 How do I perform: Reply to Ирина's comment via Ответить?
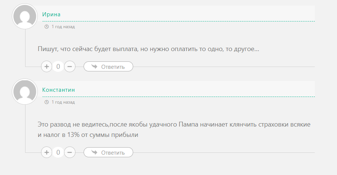[108, 67]
